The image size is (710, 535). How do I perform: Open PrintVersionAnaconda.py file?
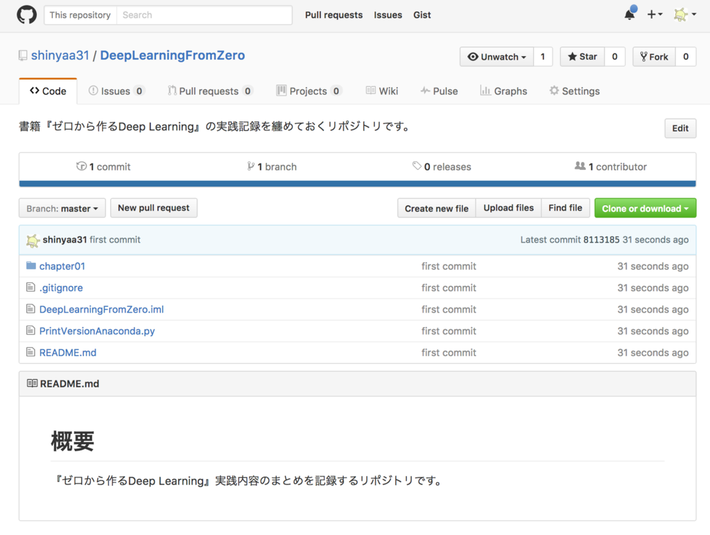point(97,331)
